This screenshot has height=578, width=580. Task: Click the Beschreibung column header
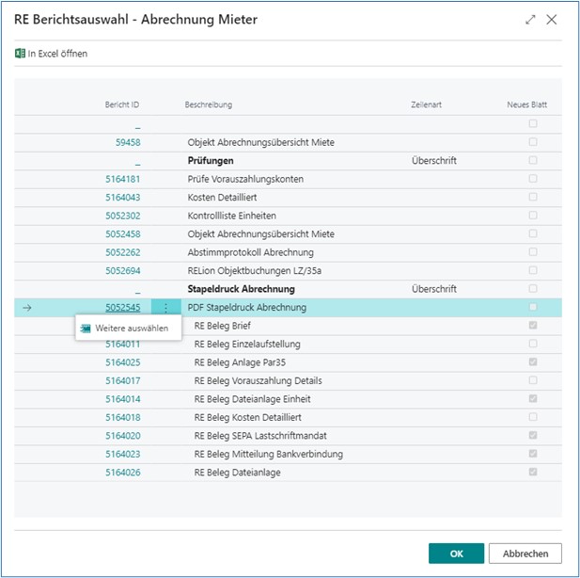pyautogui.click(x=209, y=104)
